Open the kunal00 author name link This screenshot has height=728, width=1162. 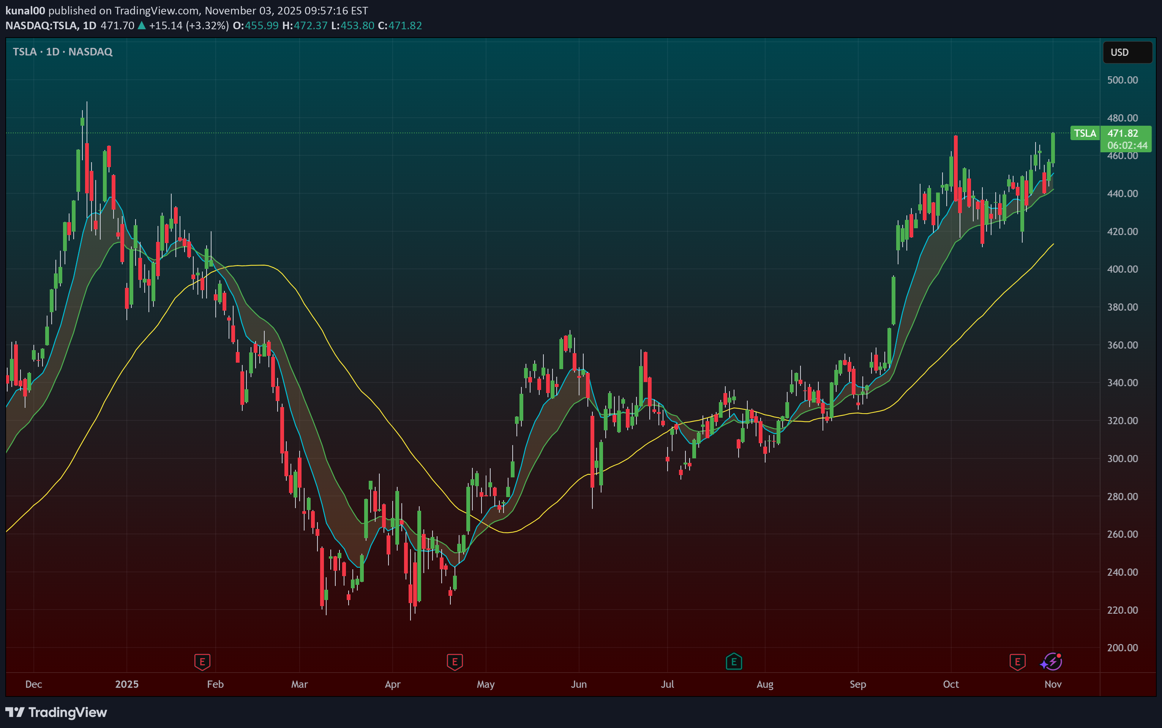(25, 10)
